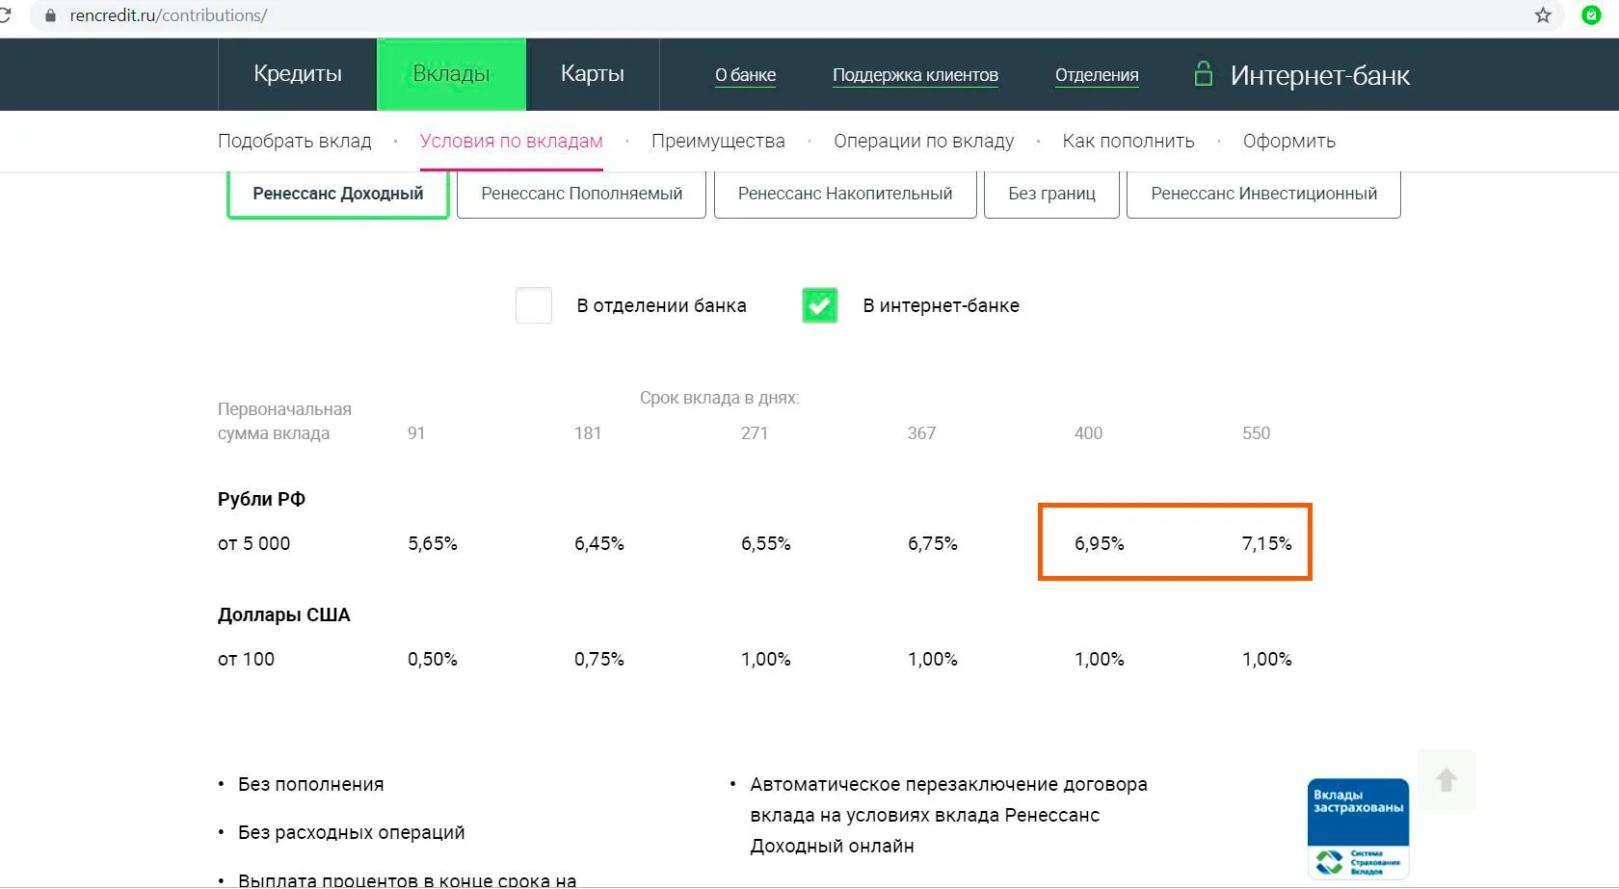Go to Преимущества section
This screenshot has width=1619, height=889.
[718, 141]
